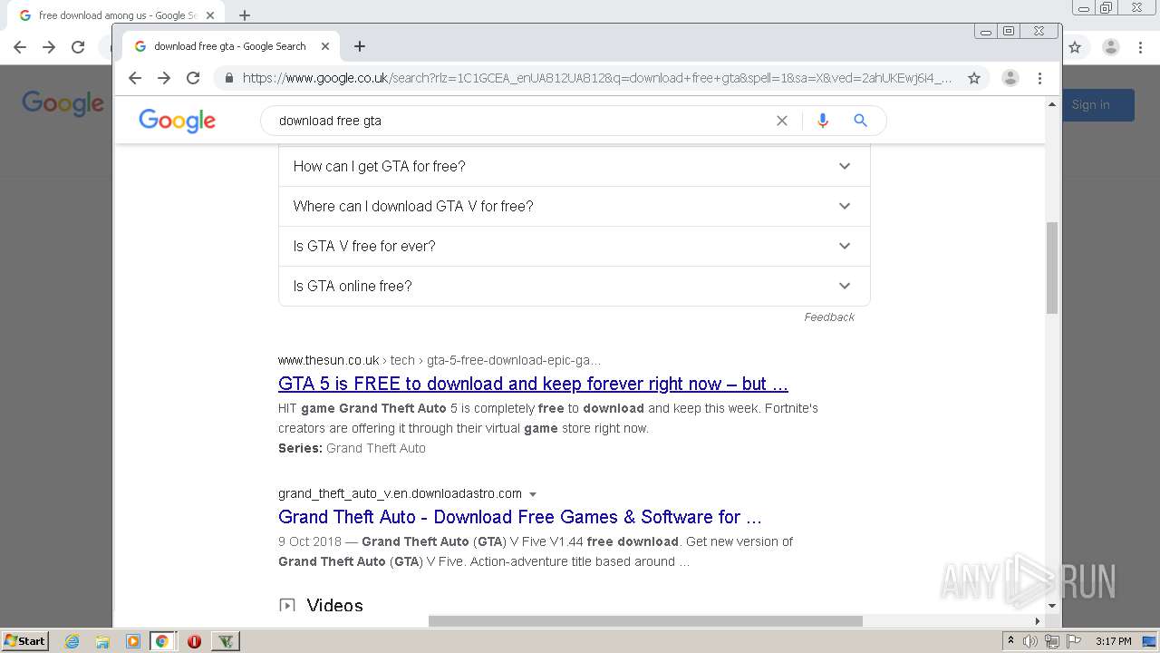Click inside the 'download free gta' search field

tap(517, 121)
